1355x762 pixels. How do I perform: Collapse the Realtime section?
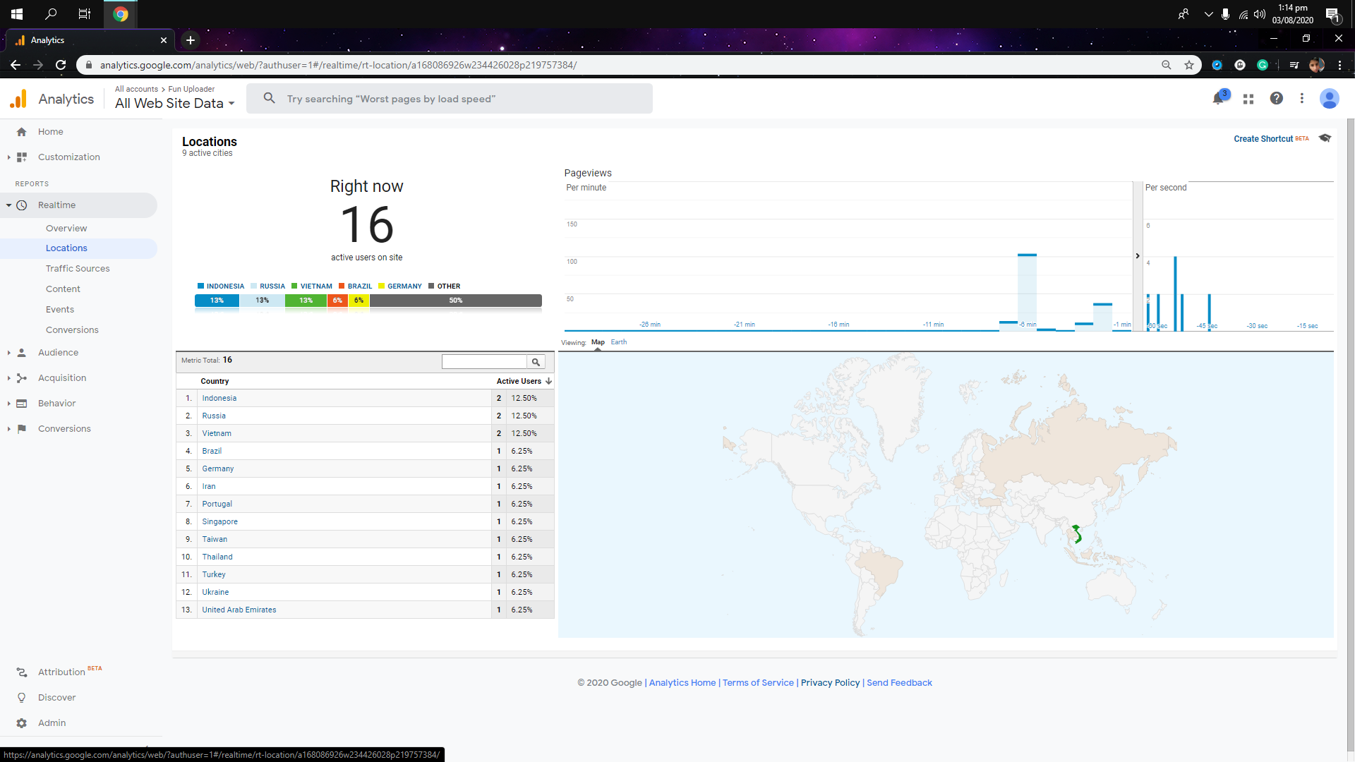(9, 205)
